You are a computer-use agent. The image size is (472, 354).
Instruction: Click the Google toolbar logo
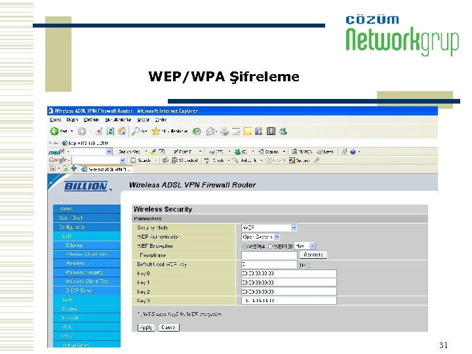58,160
